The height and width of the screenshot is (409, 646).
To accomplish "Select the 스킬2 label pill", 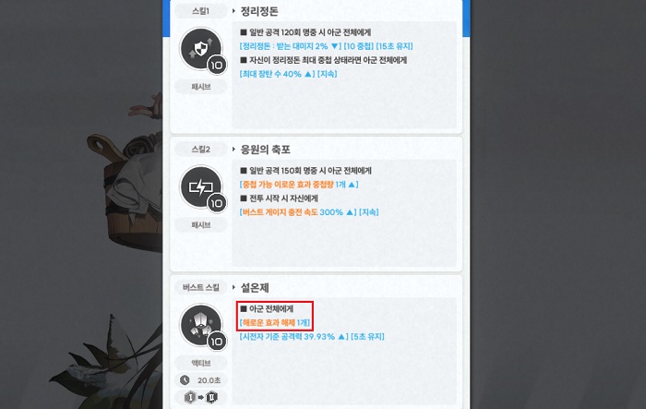I will (x=200, y=150).
